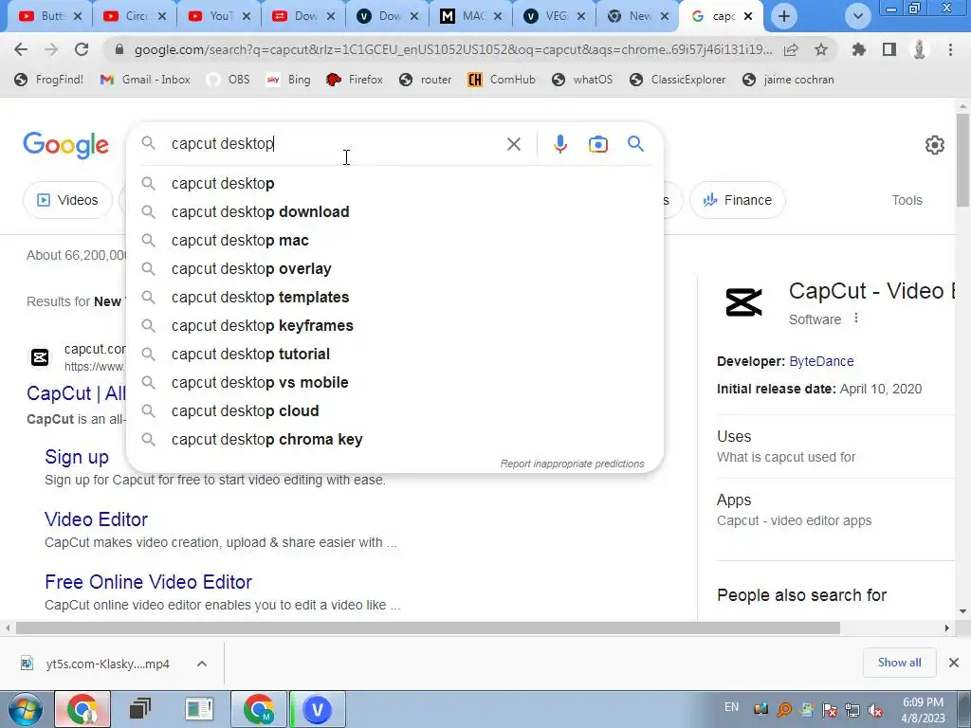971x728 pixels.
Task: Click the vertical page scrollbar thumb
Action: [x=962, y=161]
